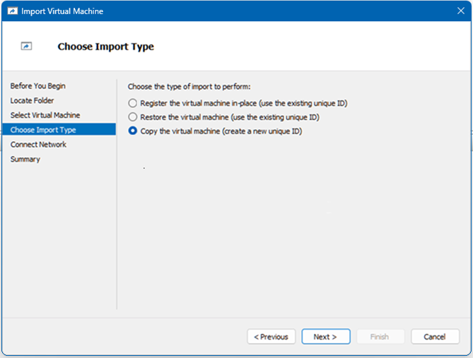Click the Import Virtual Machine title text
The height and width of the screenshot is (358, 473).
[x=62, y=11]
